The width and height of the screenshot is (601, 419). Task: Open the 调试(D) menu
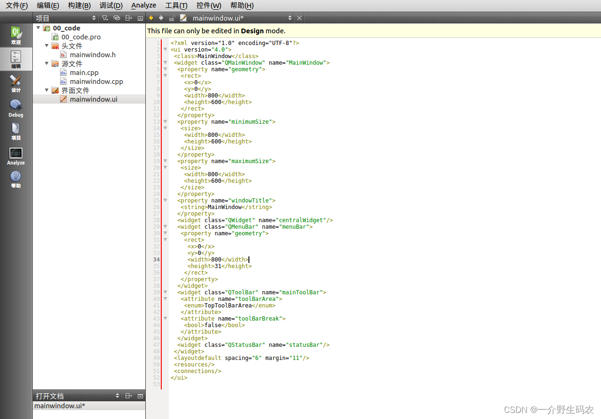111,6
